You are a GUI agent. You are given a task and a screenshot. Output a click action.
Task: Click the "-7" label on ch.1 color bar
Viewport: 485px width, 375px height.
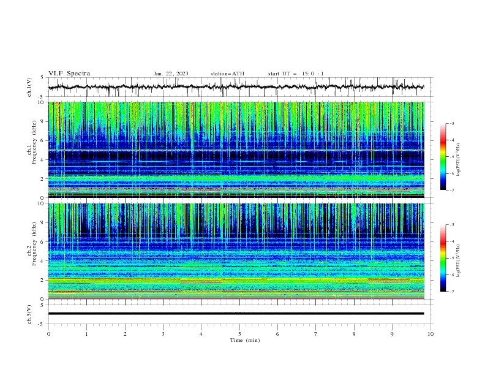coord(451,190)
